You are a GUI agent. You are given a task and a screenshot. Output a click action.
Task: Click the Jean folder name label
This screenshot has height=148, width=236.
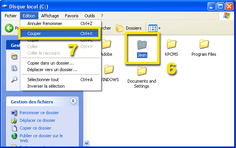pos(142,55)
